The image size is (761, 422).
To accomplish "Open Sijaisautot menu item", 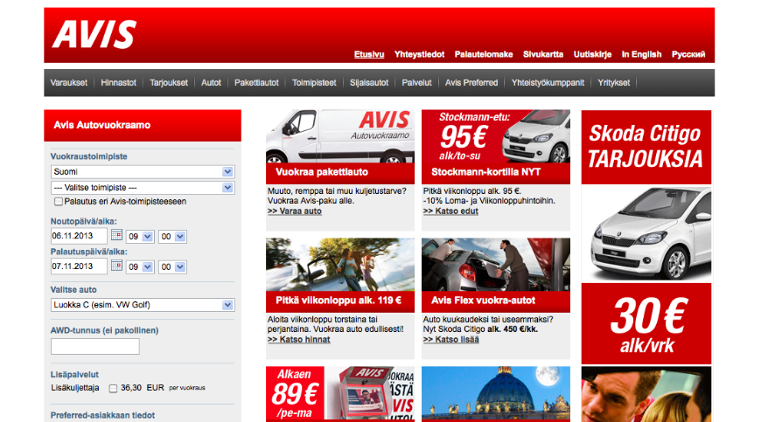I will tap(369, 83).
